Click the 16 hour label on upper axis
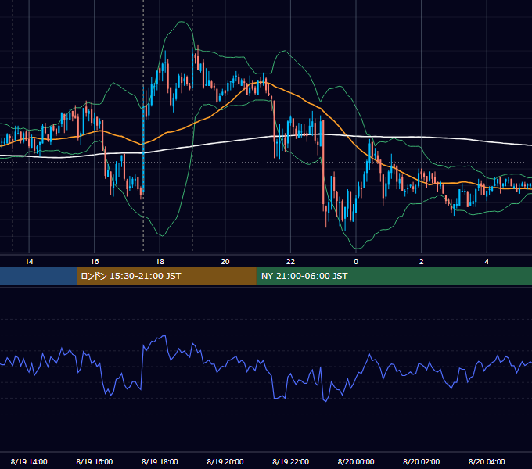This screenshot has width=532, height=469. 95,262
